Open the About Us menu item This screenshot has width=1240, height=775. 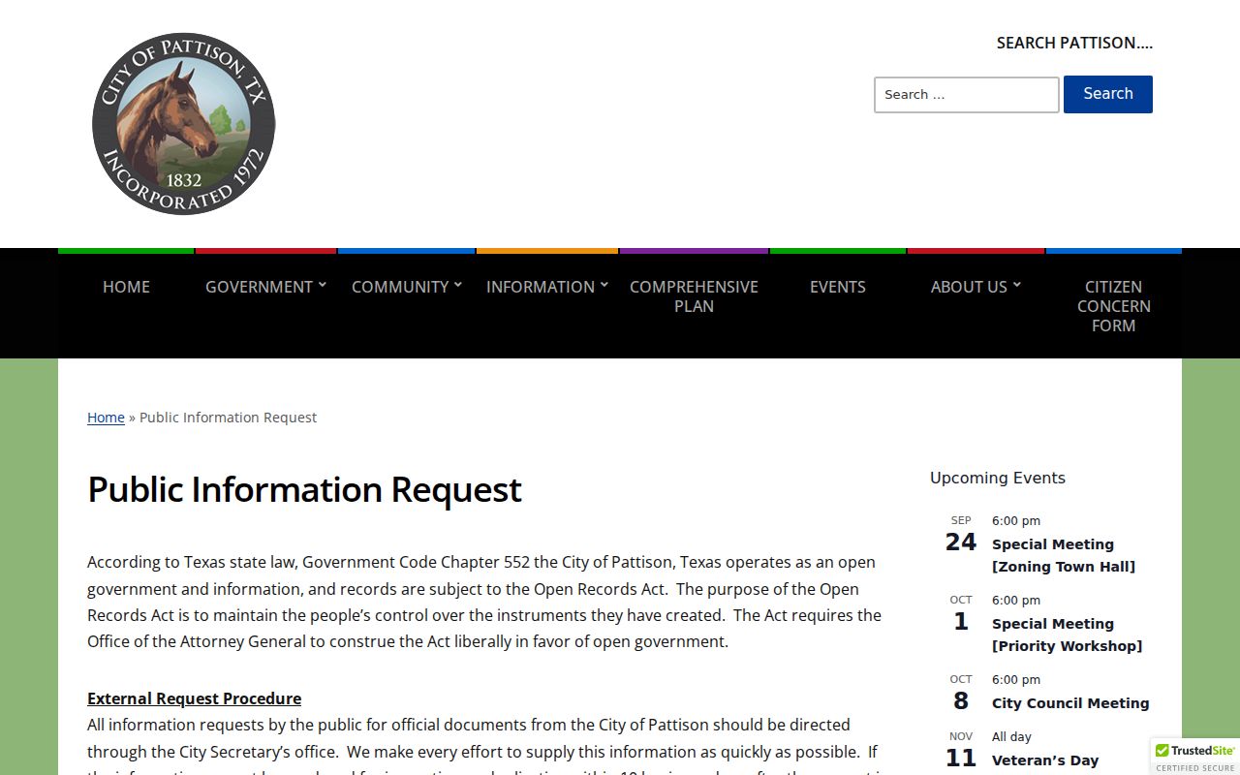(969, 287)
